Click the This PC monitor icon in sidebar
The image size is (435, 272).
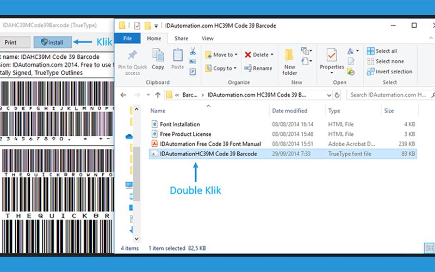click(129, 185)
